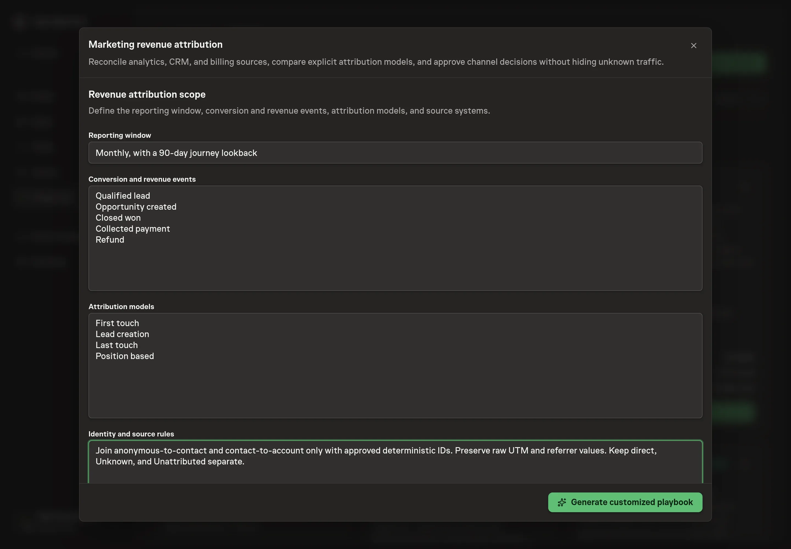Click the 'Conversion and revenue events' label
Viewport: 791px width, 549px height.
tap(142, 179)
